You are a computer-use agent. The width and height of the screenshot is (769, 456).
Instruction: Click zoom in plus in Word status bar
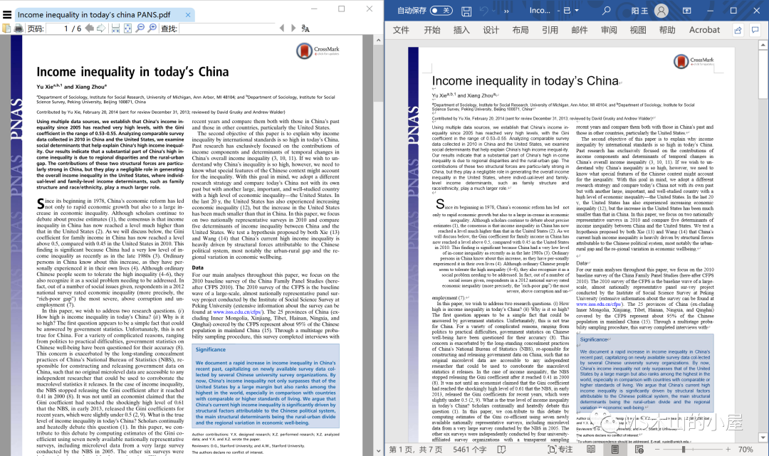(728, 449)
